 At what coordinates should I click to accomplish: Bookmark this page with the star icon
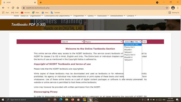pyautogui.click(x=167, y=8)
